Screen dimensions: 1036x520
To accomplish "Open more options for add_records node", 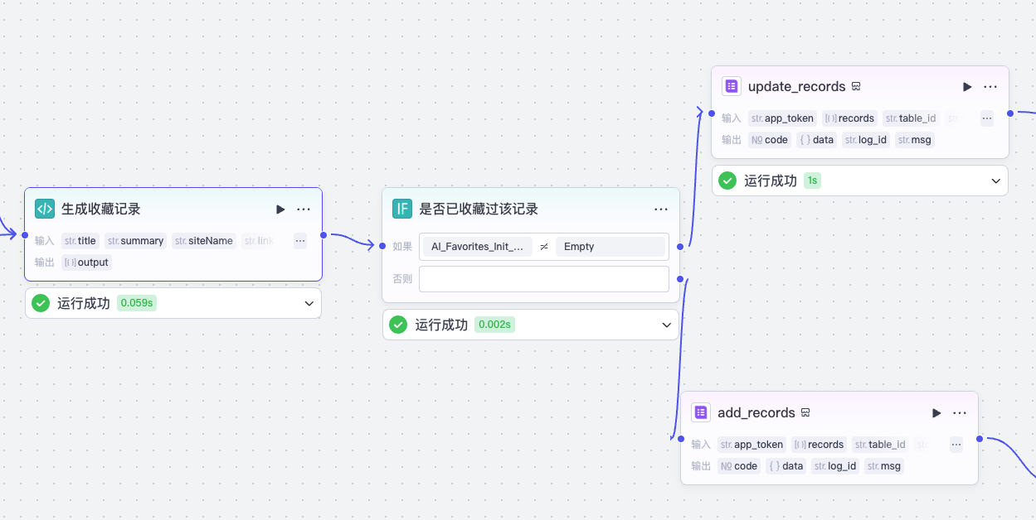I will (x=960, y=413).
